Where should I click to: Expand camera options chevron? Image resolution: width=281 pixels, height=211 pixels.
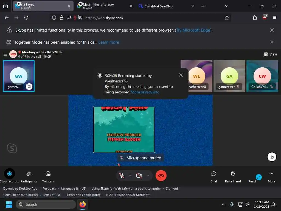pos(148,176)
